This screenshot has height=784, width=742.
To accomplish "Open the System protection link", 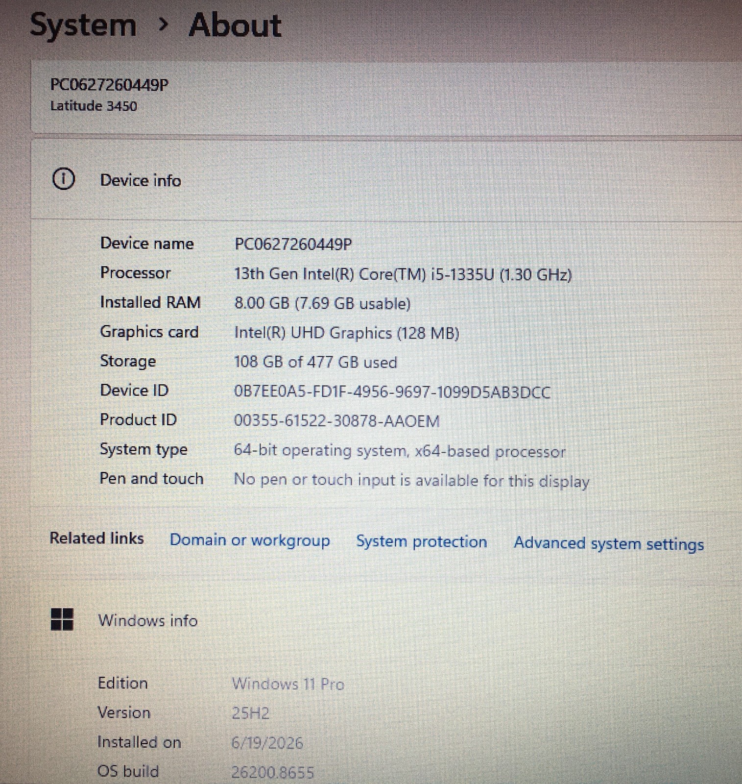I will (x=422, y=541).
